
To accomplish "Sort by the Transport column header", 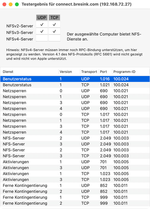I will [x=89, y=72].
